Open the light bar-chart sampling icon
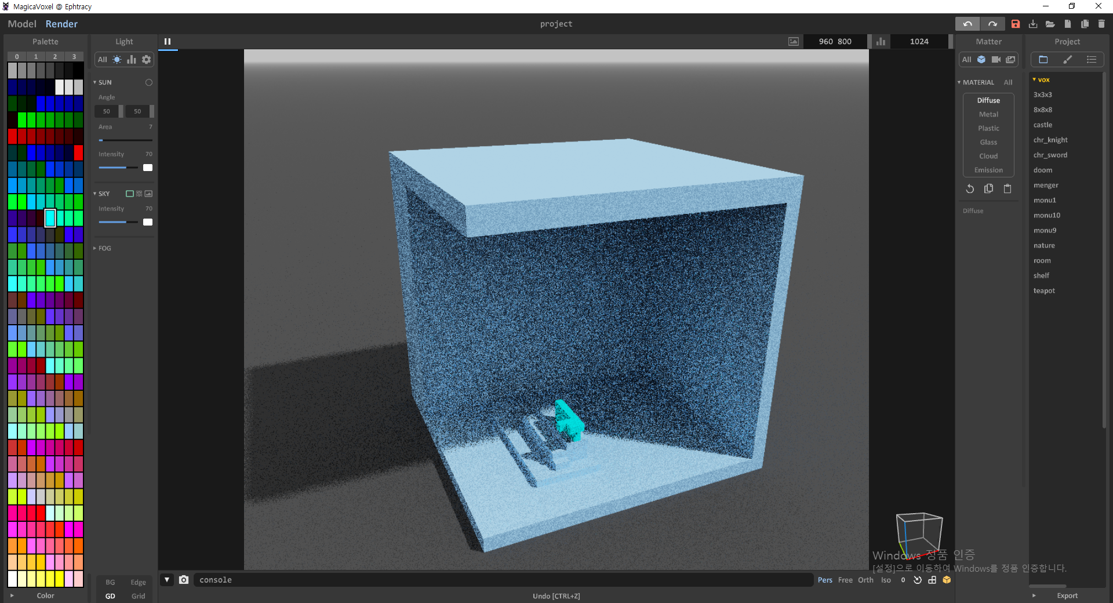Screen dimensions: 1113x603 132,59
